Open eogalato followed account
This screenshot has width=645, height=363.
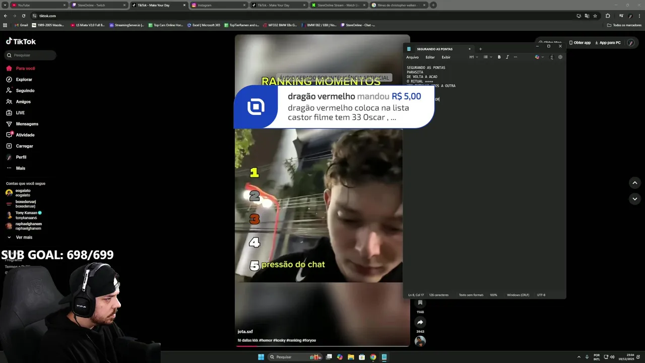point(18,193)
